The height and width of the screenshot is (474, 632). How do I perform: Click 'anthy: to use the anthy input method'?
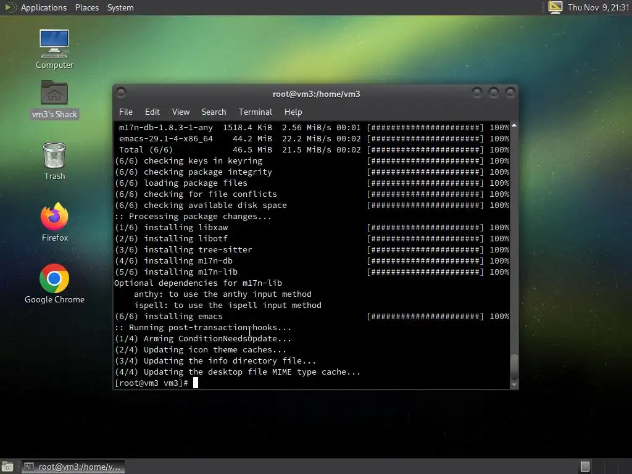point(223,294)
